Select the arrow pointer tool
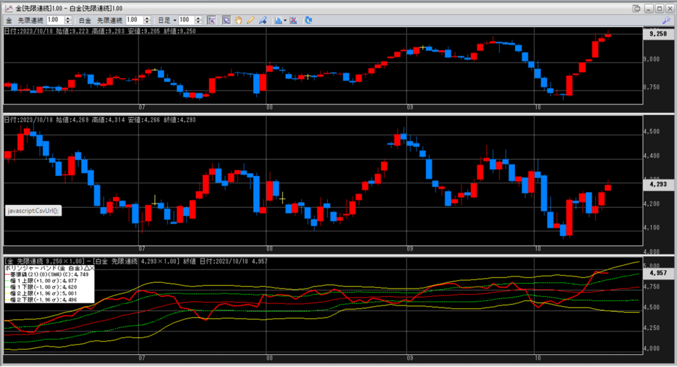The image size is (677, 367). tap(226, 20)
